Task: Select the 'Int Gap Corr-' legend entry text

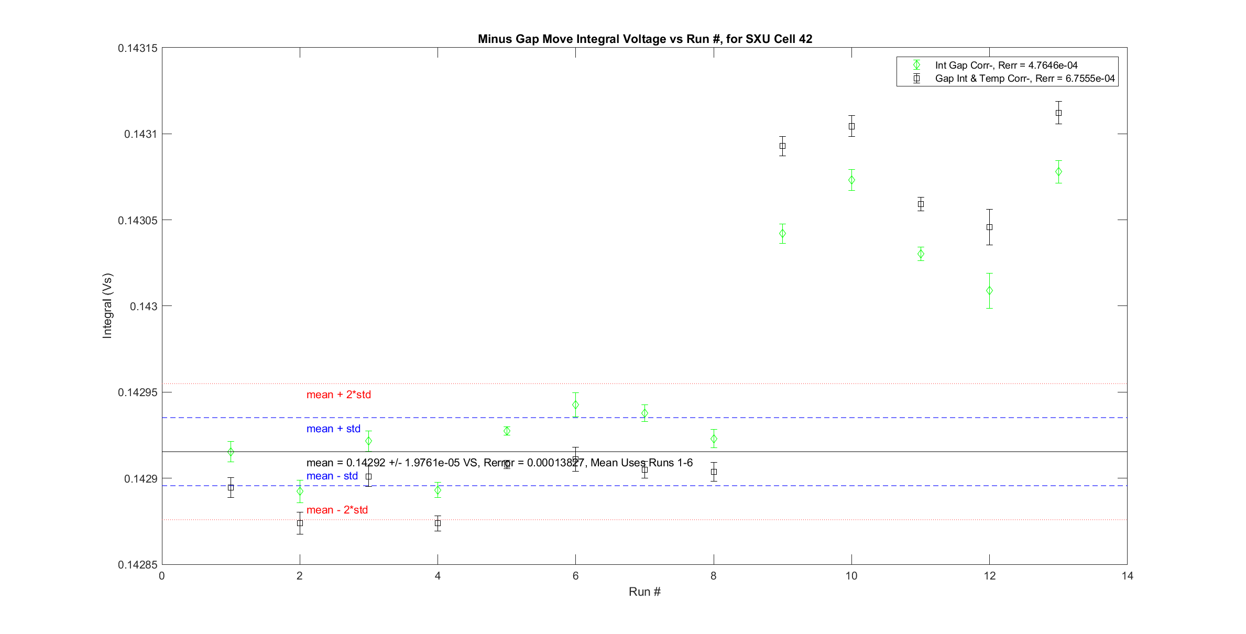Action: tap(1006, 65)
